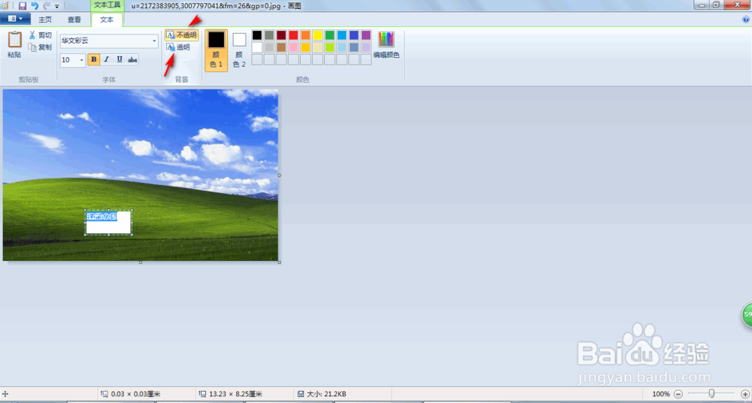This screenshot has width=752, height=403.
Task: Click the 大小: 21.2KB status entry
Action: point(323,395)
